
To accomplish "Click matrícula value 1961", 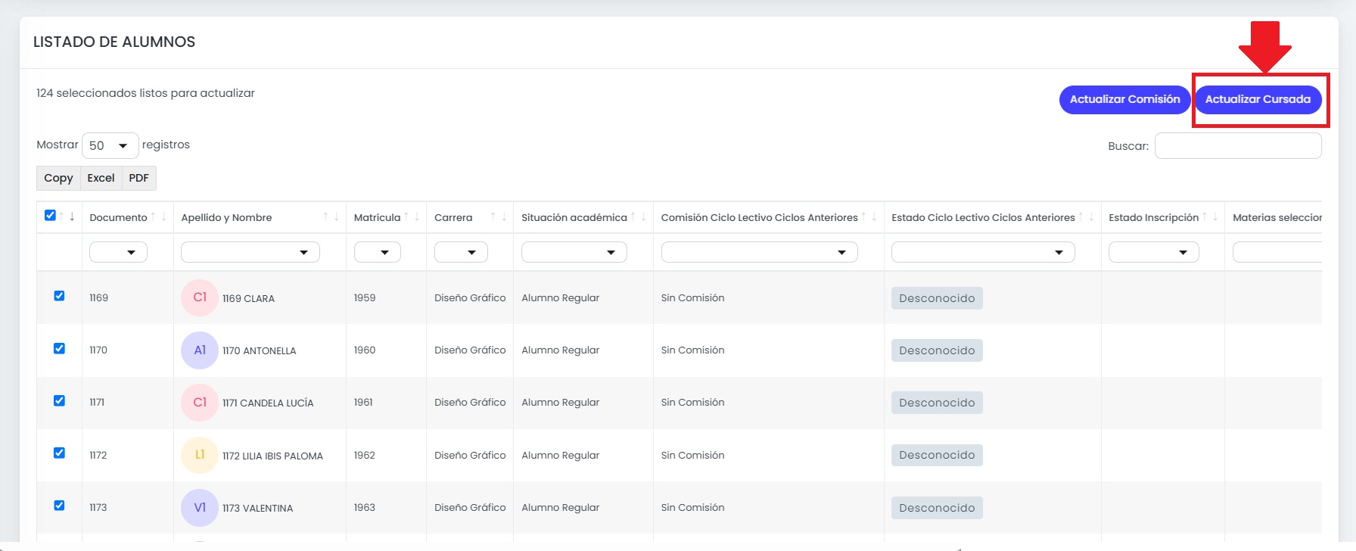I will pos(363,402).
